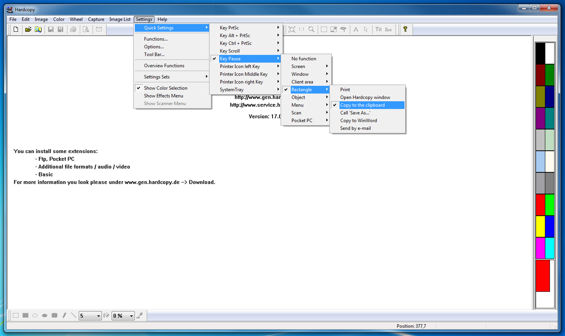Pick the cyan color swatch
565x336 pixels.
pyautogui.click(x=550, y=248)
